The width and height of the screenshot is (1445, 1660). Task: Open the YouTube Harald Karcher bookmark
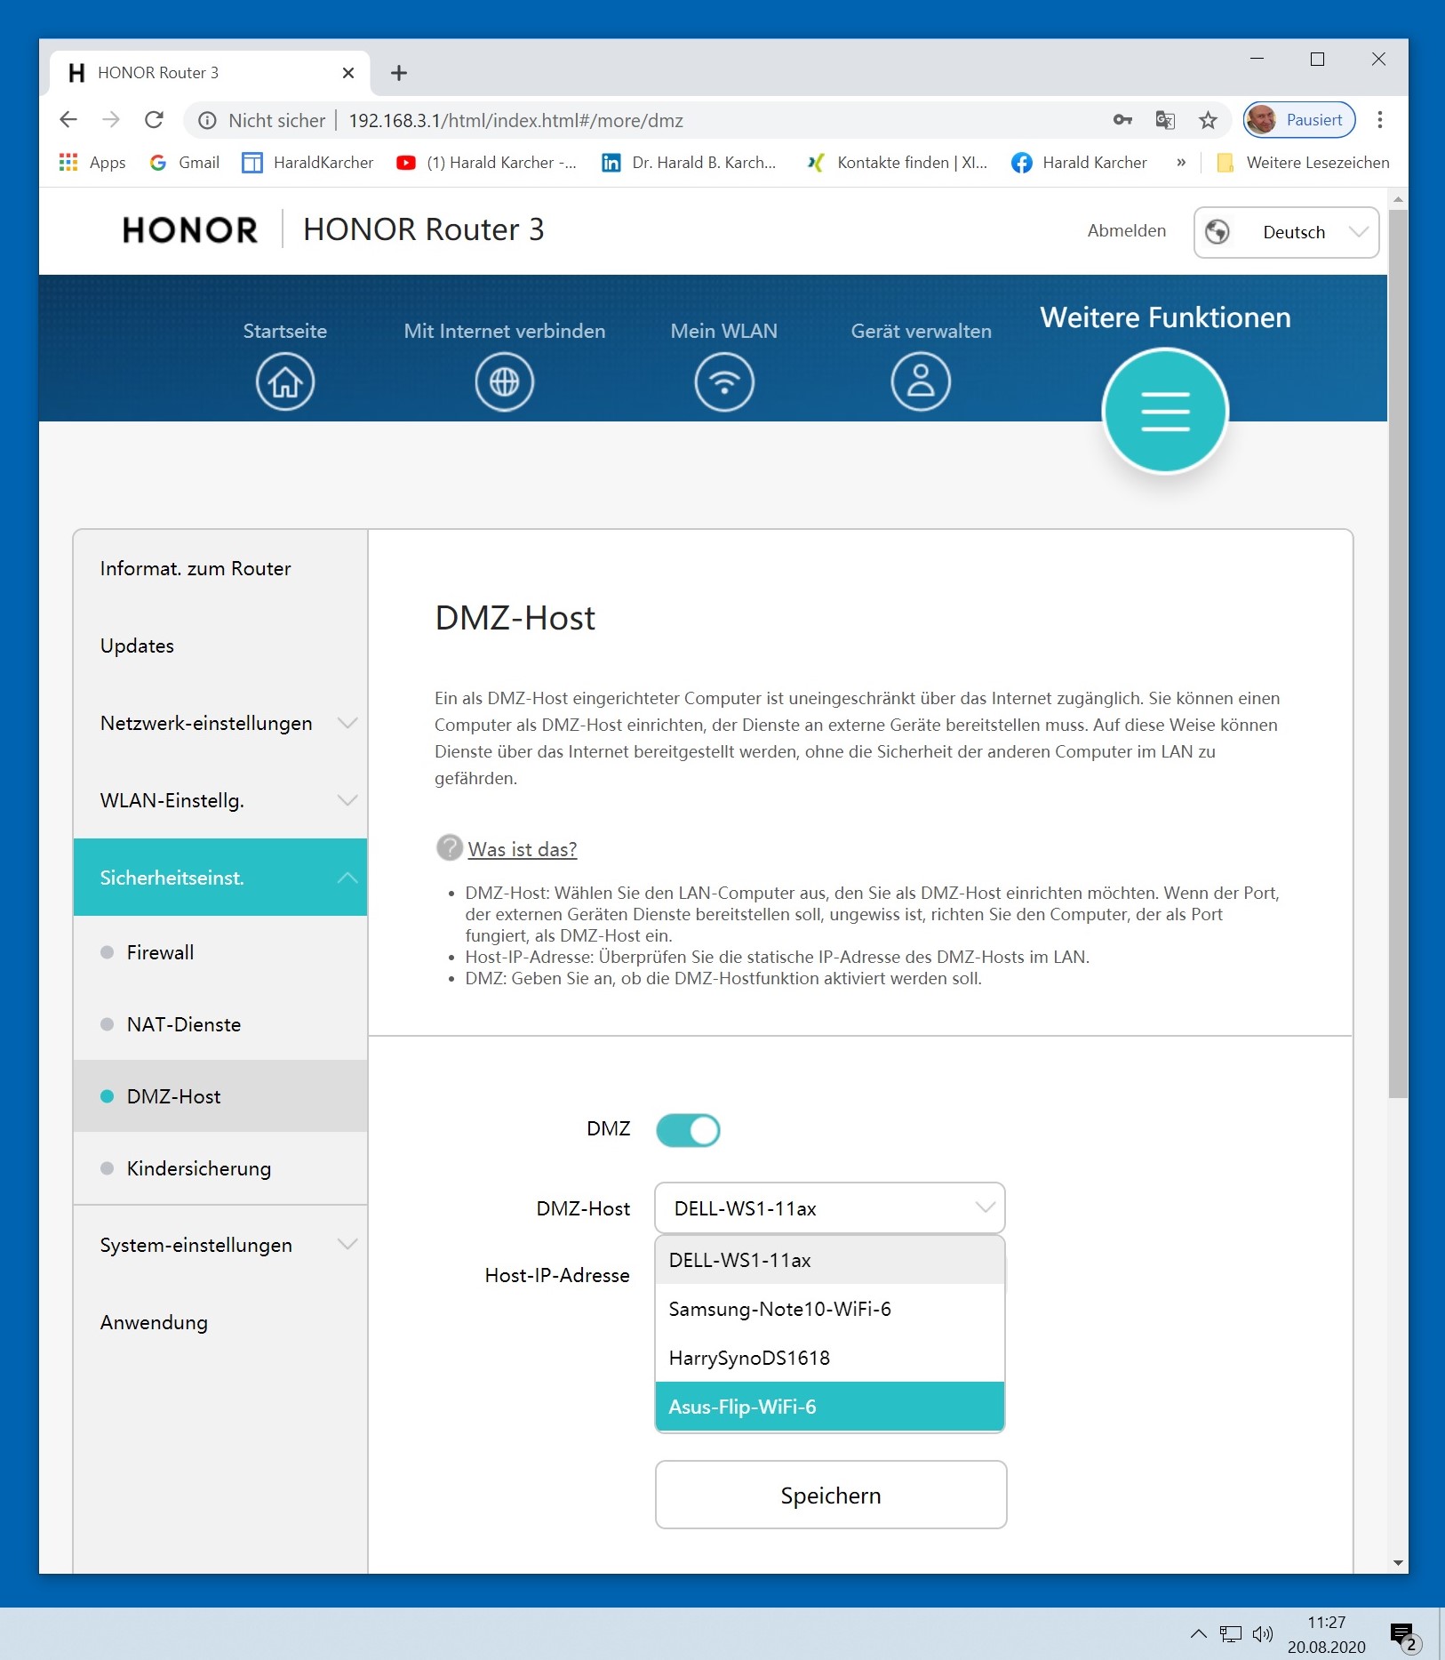click(487, 163)
